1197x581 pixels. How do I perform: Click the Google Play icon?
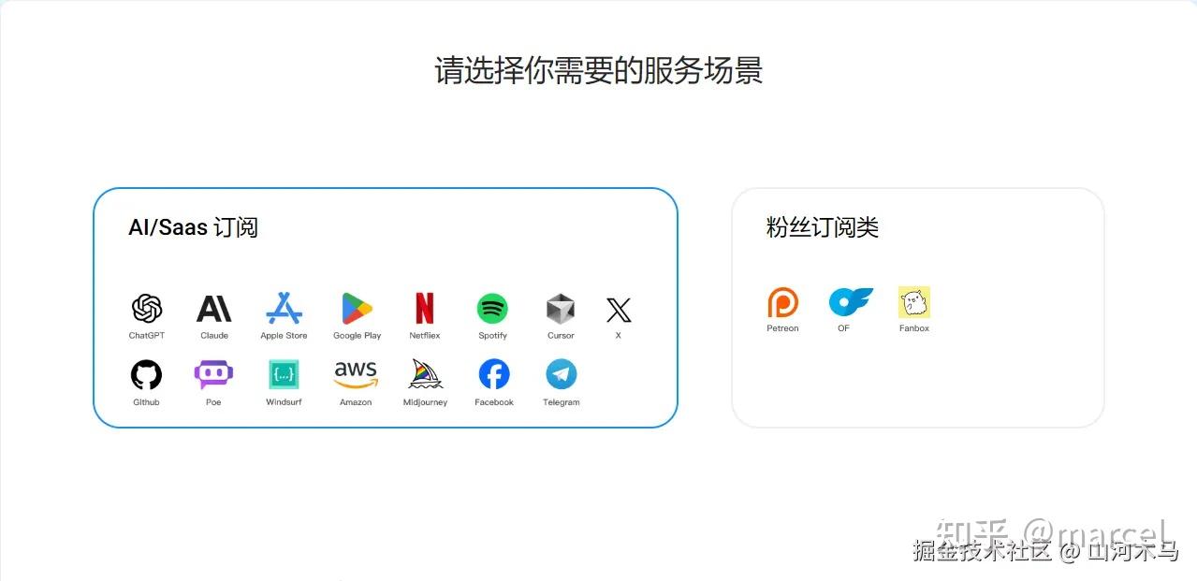coord(358,308)
